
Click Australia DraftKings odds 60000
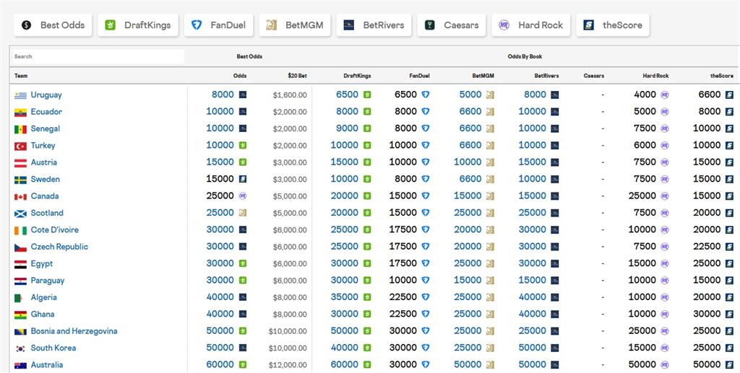point(345,364)
